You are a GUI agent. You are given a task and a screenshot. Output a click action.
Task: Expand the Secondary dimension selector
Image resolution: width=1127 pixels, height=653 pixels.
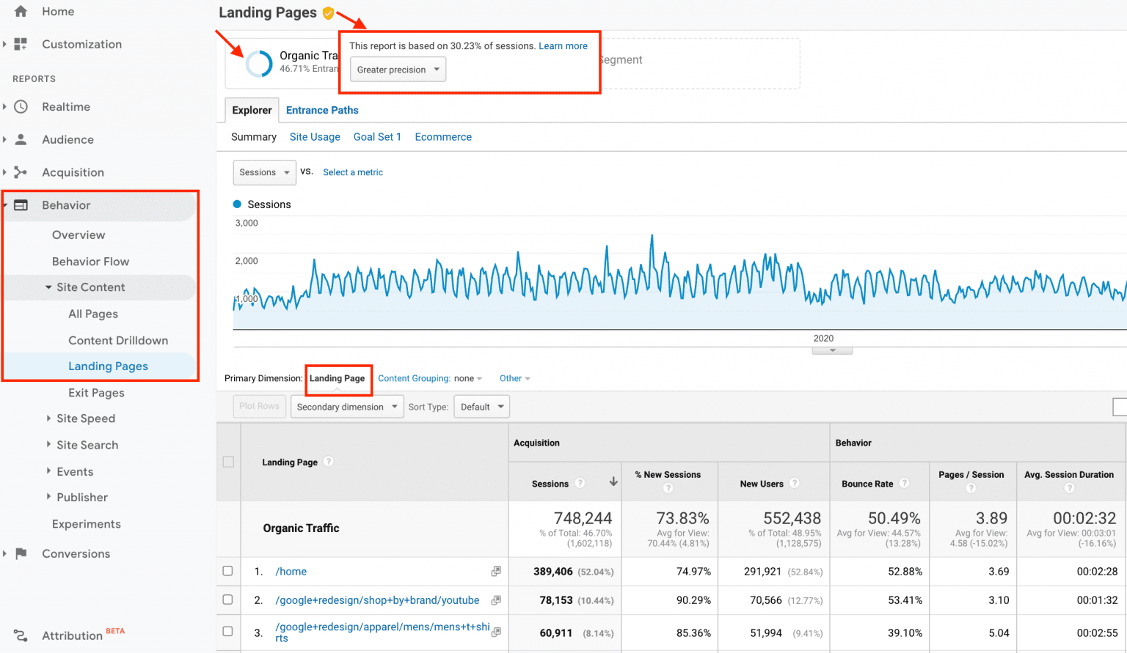[x=346, y=406]
